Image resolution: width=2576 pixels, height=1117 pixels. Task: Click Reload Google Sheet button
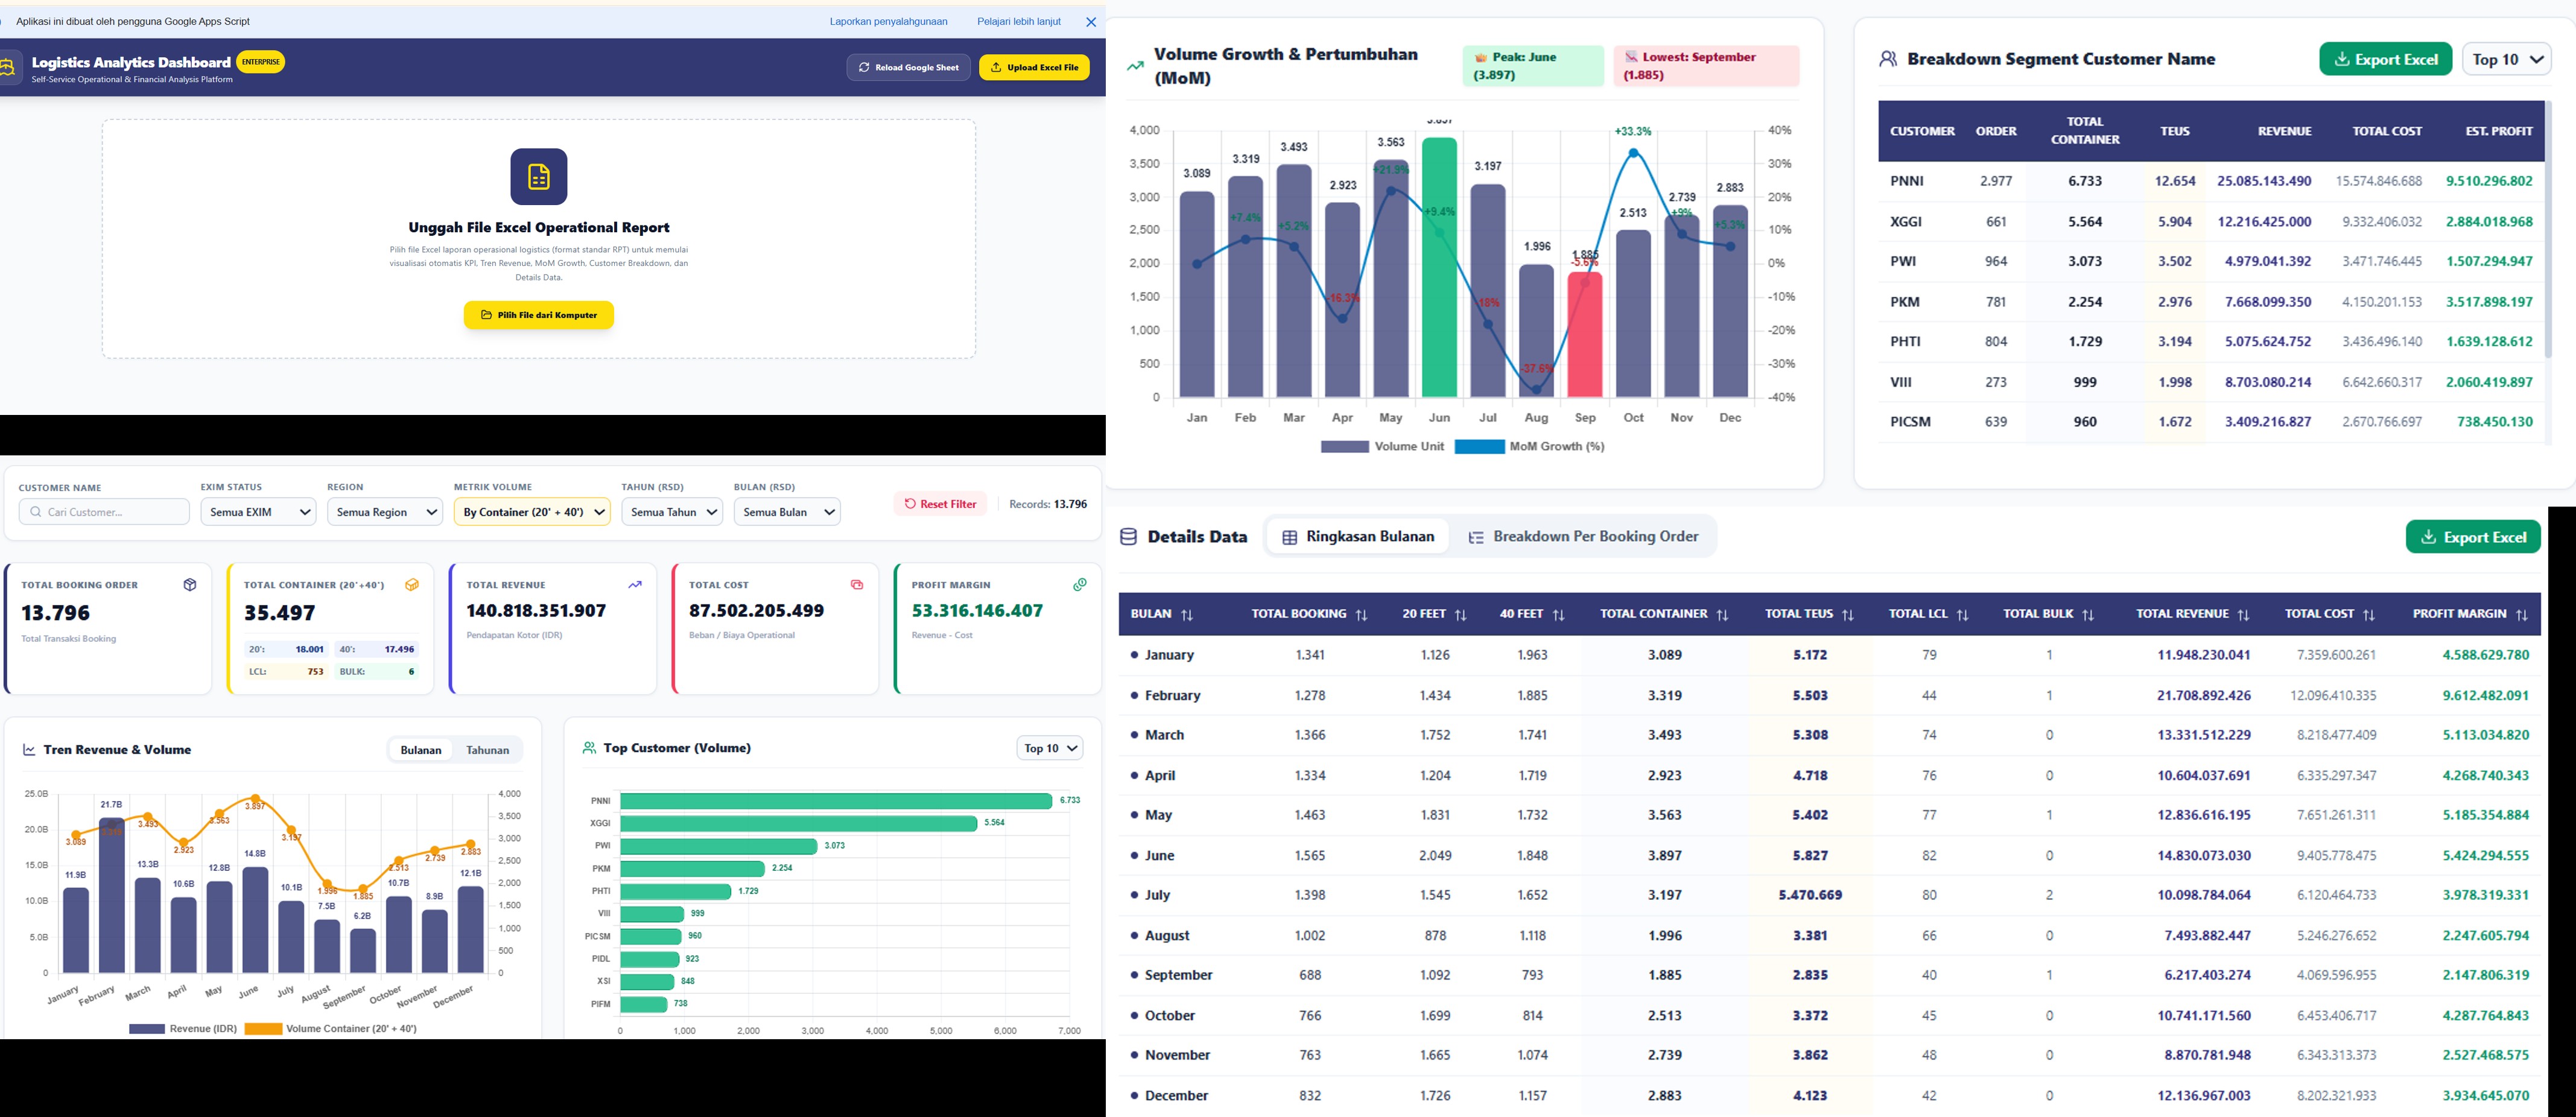click(x=908, y=68)
